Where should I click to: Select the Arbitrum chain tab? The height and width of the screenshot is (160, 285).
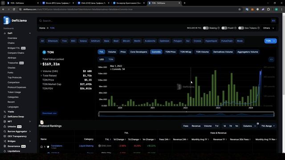tap(95, 41)
